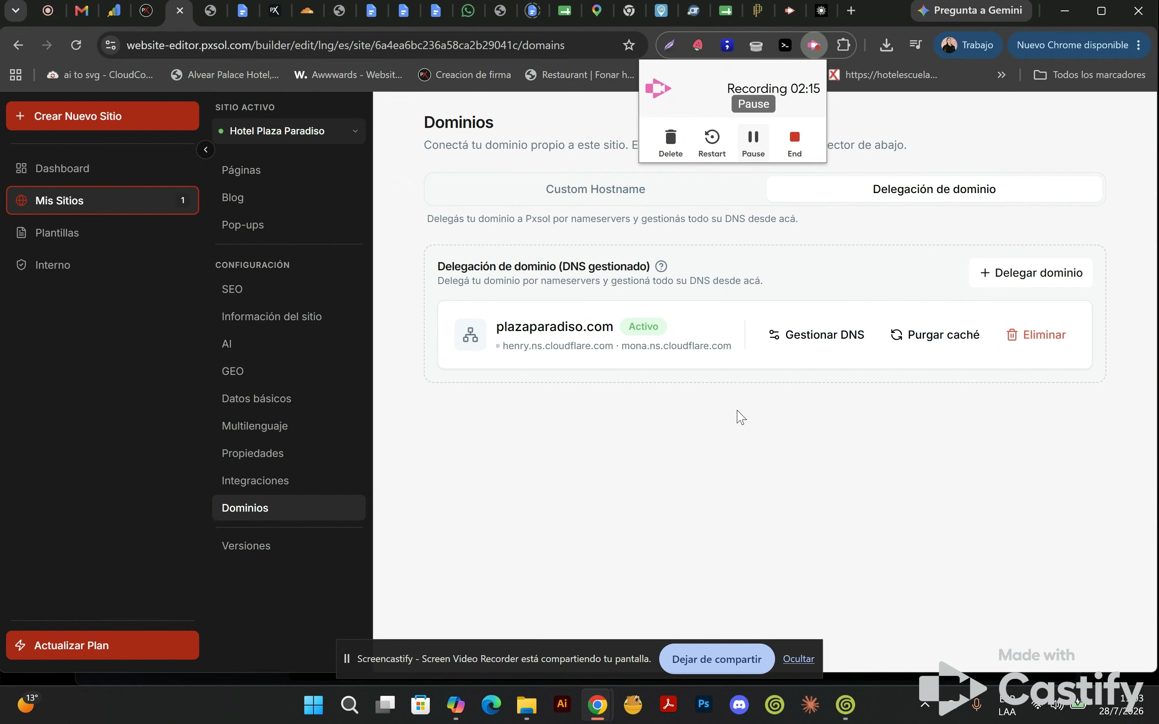Click Eliminar for plazaparadiso.com
Image resolution: width=1159 pixels, height=724 pixels.
click(1036, 335)
